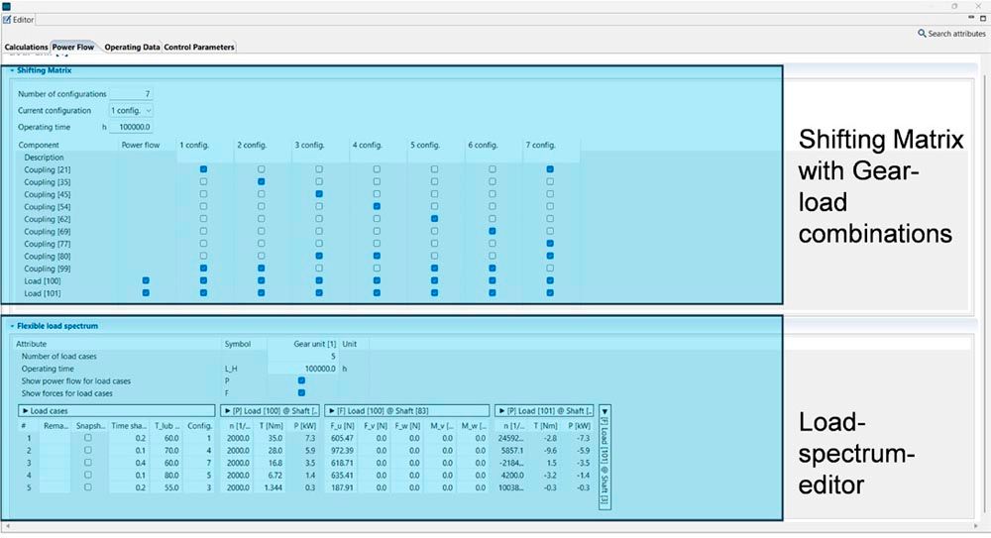Toggle Coupling [45] in 3 config.

[x=319, y=194]
